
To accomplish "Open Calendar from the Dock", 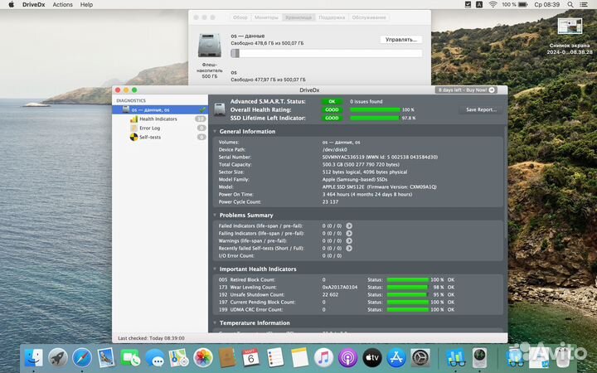I will 251,358.
